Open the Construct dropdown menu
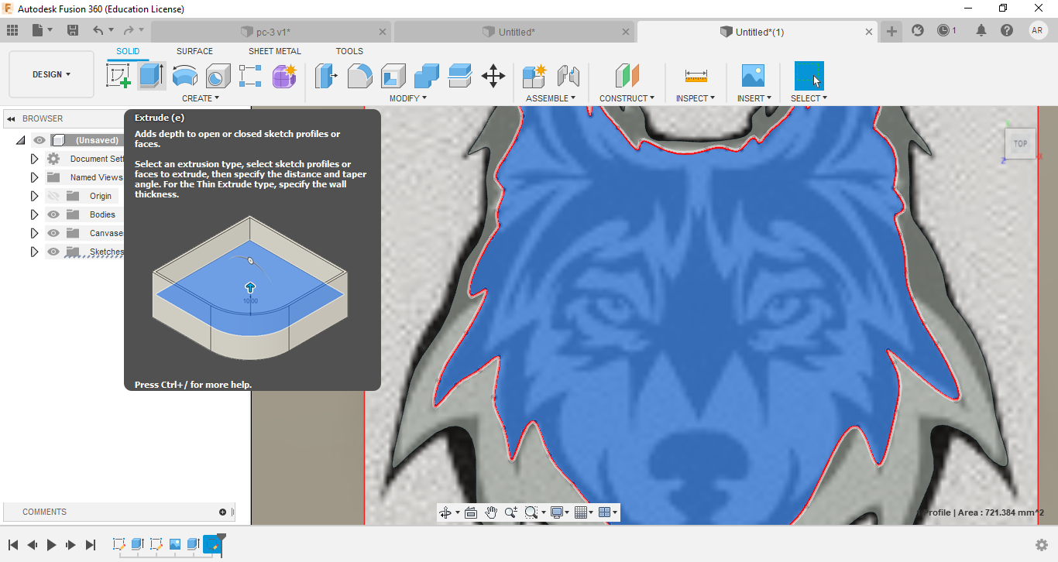The width and height of the screenshot is (1058, 562). 627,98
